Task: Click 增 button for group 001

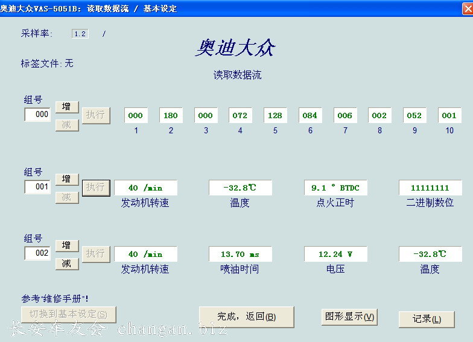Action: [x=67, y=179]
